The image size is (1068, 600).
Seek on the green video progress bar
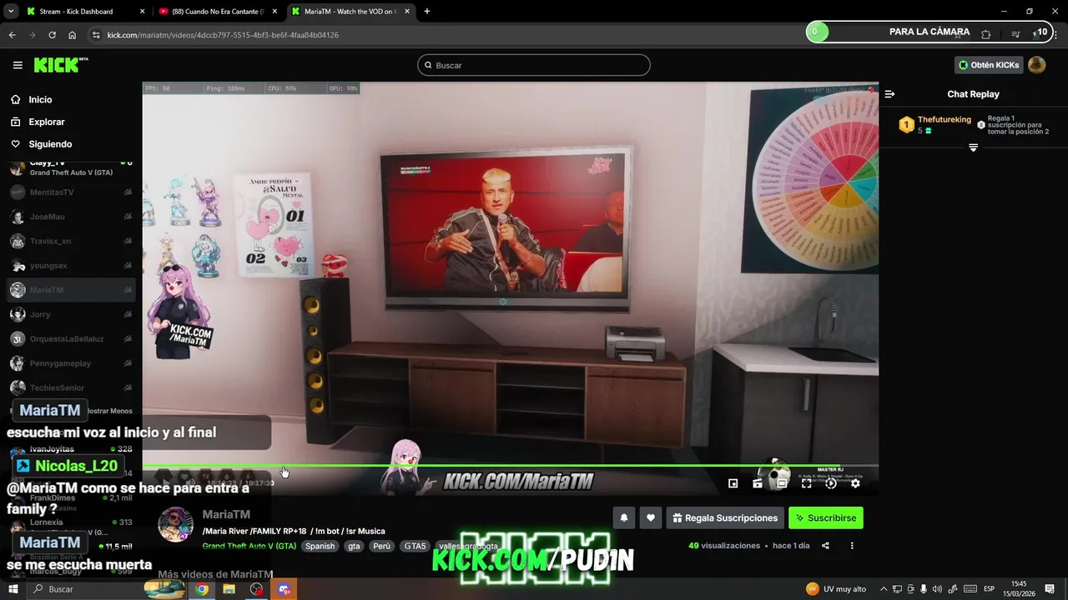click(510, 466)
